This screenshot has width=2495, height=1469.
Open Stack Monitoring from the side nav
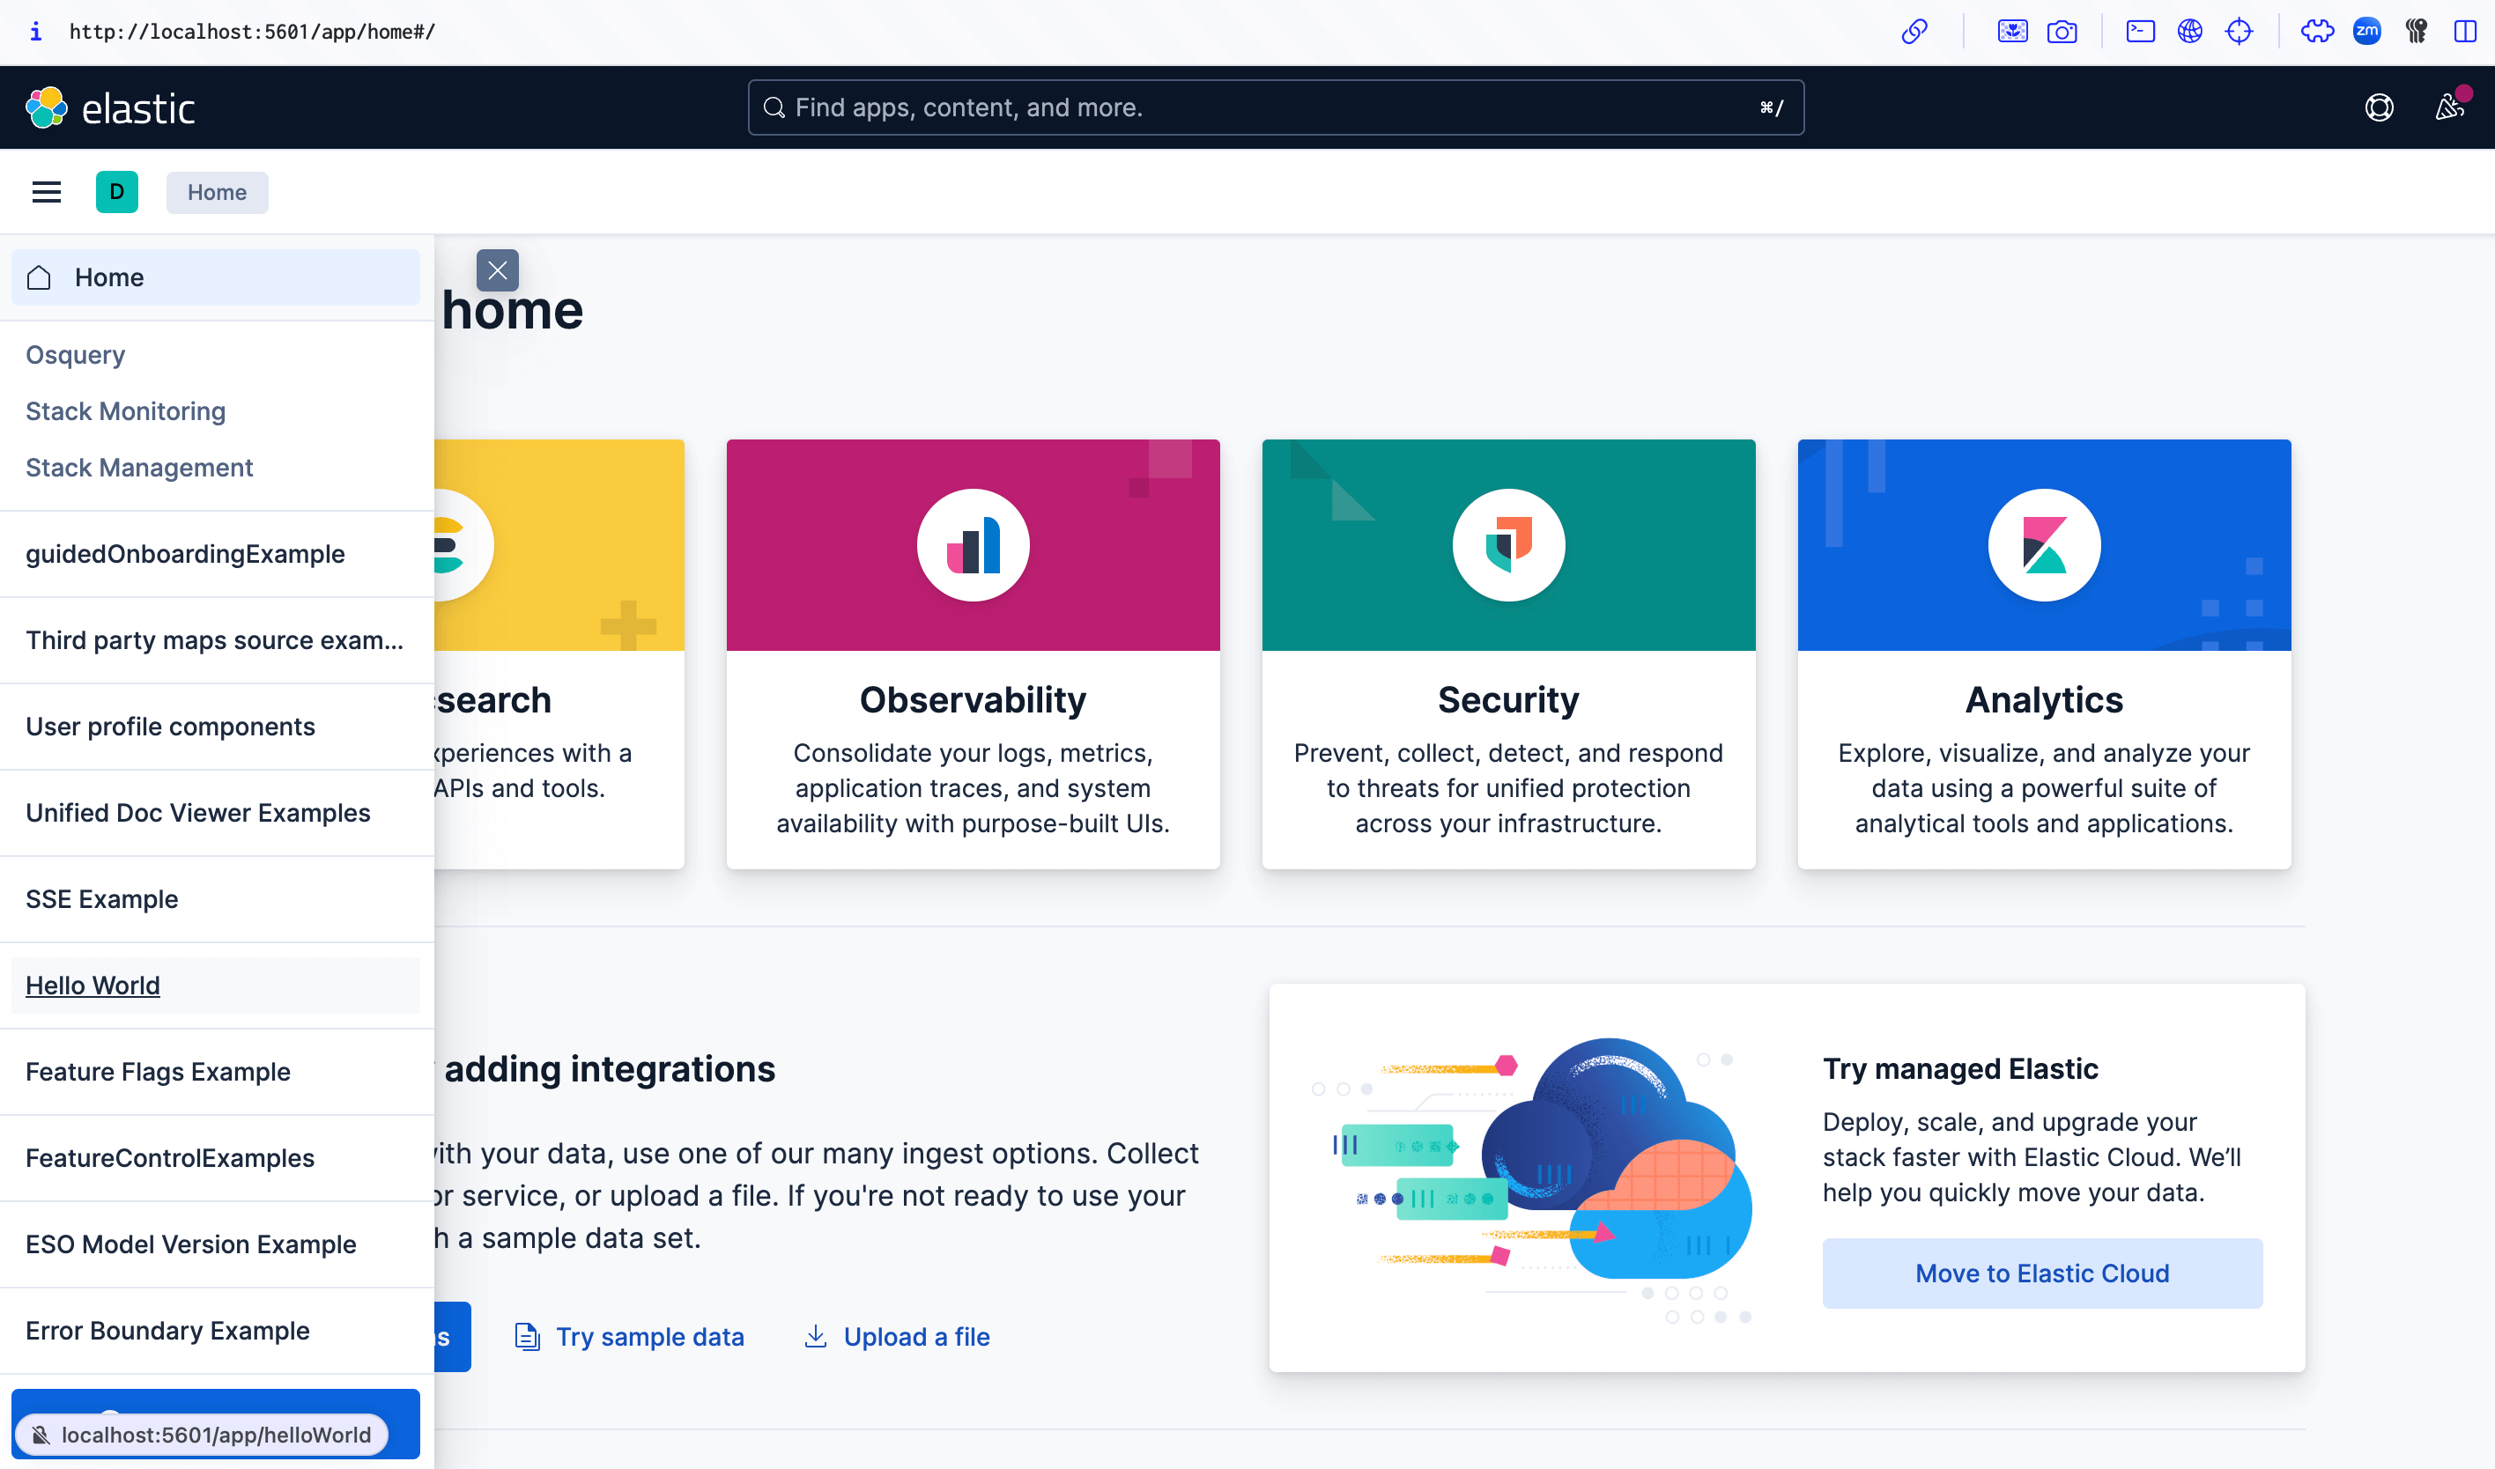tap(126, 410)
